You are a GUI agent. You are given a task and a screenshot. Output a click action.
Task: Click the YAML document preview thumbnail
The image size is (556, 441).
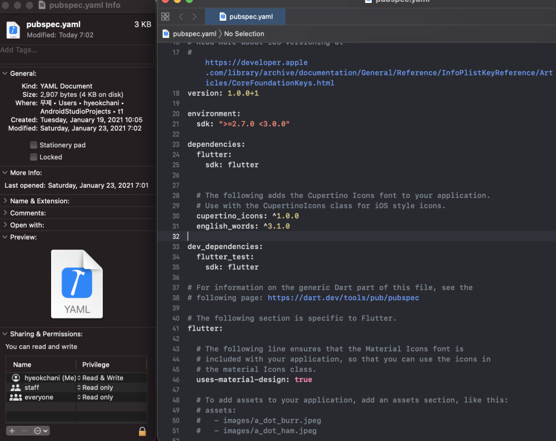pyautogui.click(x=77, y=284)
